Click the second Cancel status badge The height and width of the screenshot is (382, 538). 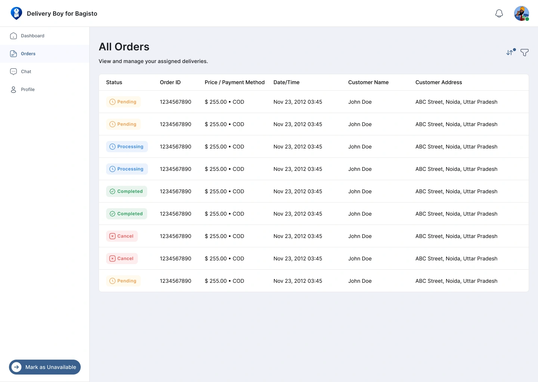tap(122, 259)
